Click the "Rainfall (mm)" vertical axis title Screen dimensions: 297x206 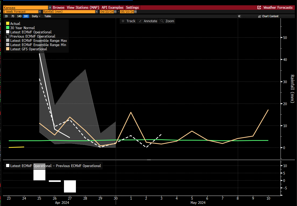tap(292, 89)
